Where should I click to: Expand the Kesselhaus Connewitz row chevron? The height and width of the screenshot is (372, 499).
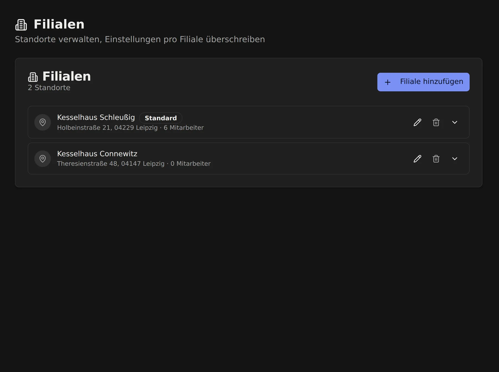click(x=454, y=158)
